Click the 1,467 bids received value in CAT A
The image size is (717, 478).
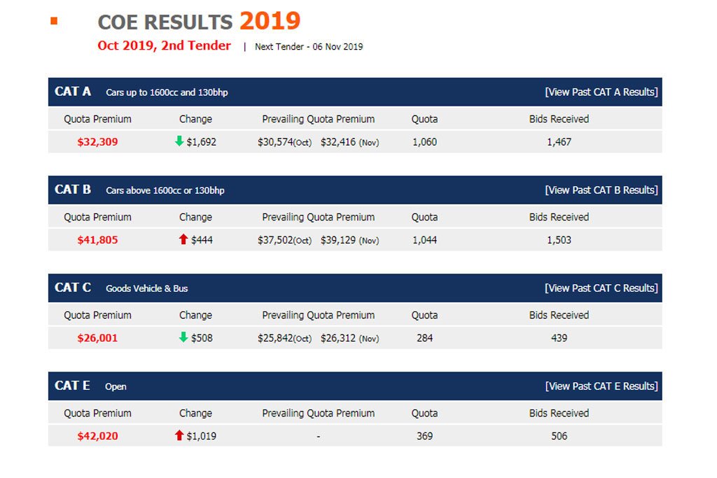point(559,142)
